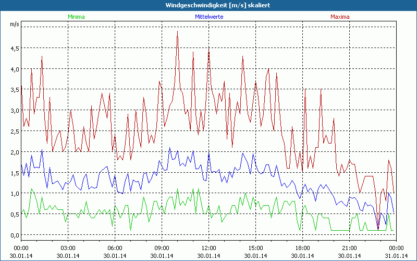Click the chart title Windgeschwindigkeit [m/s] skaliert
Viewport: 417px width, 261px height.
[208, 5]
